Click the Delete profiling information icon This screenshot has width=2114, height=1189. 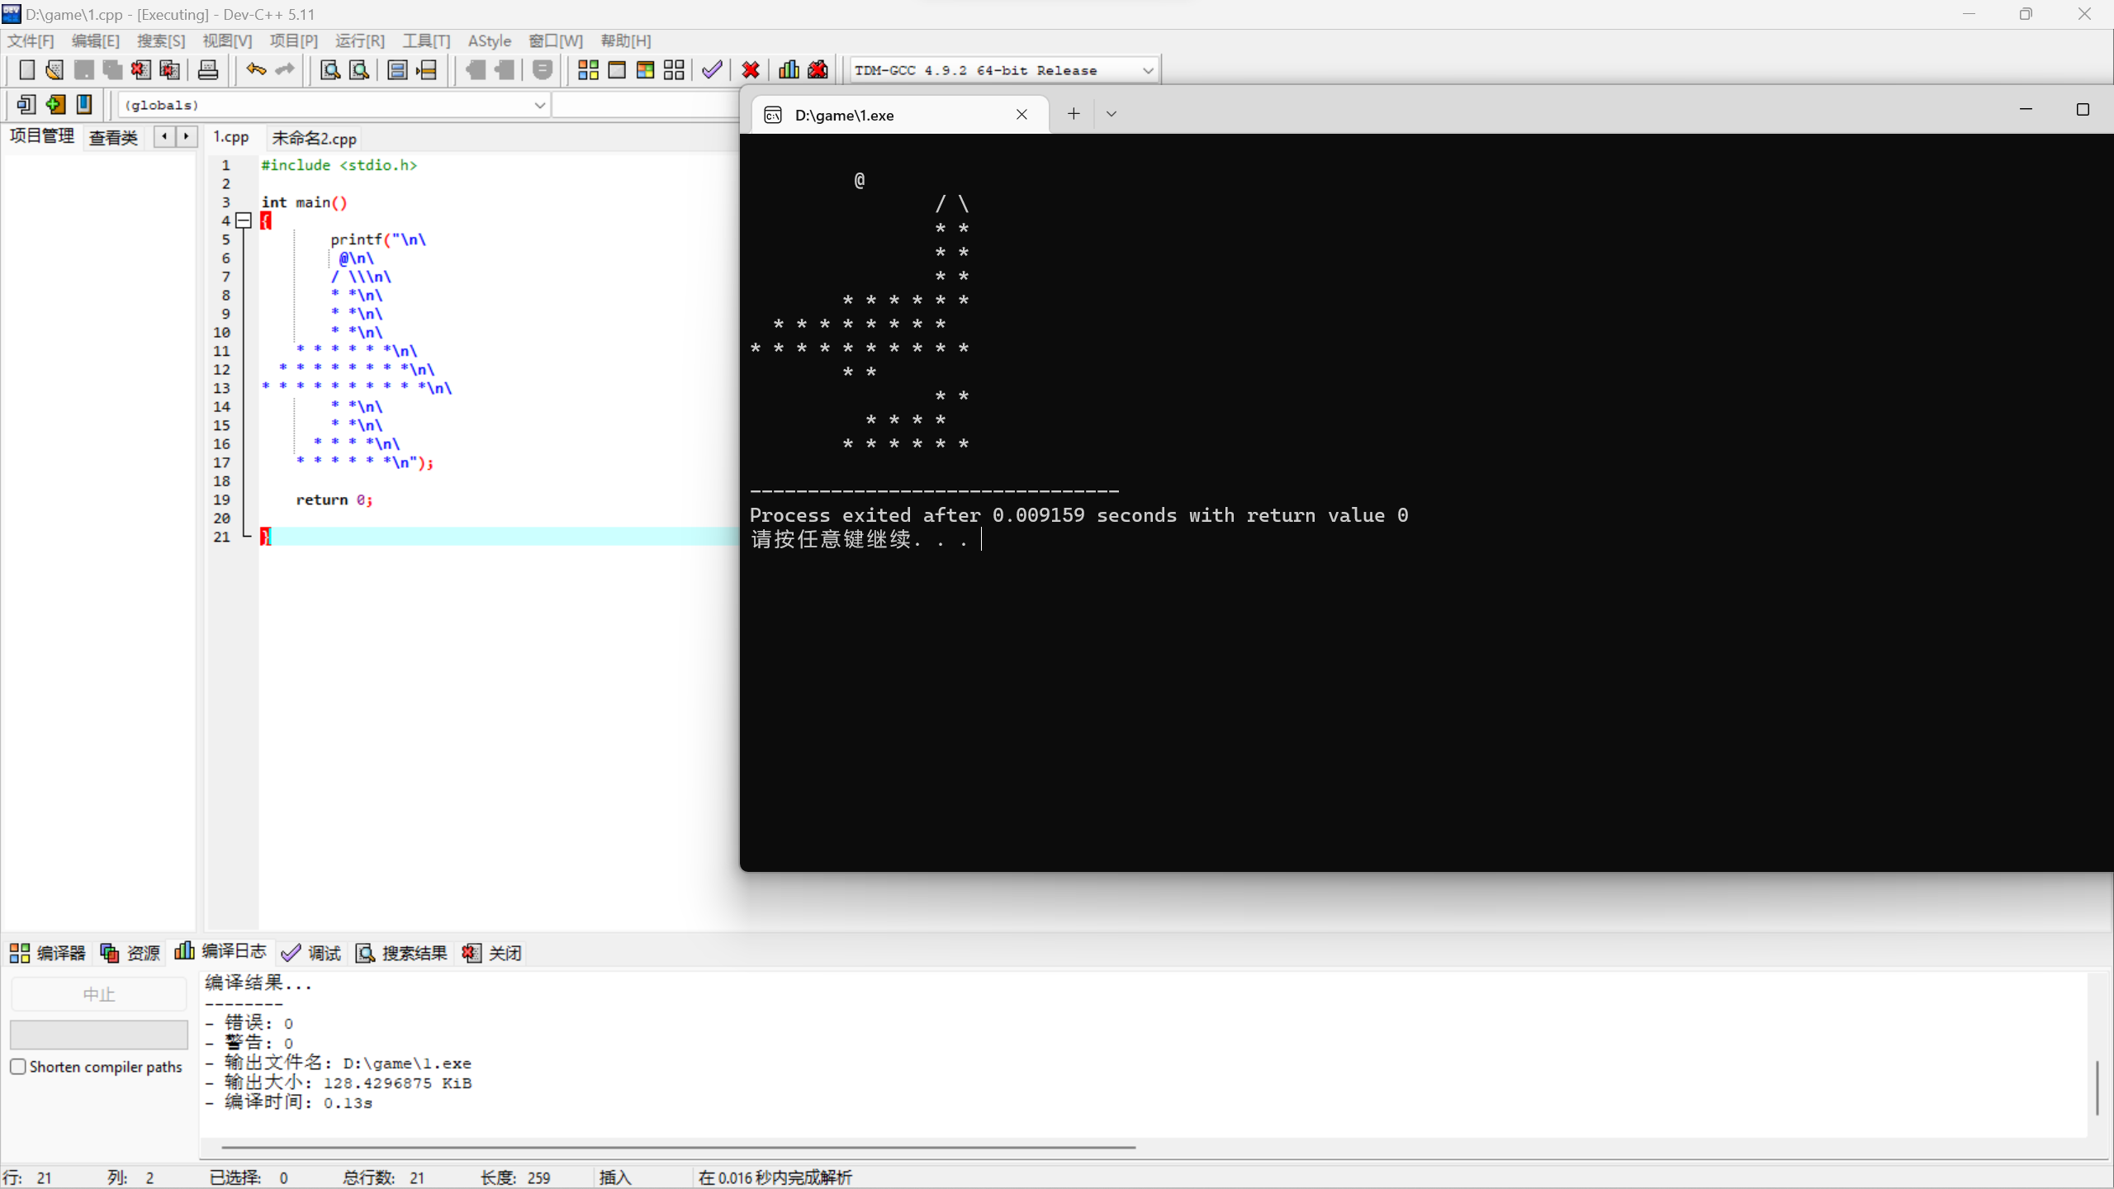pyautogui.click(x=818, y=70)
